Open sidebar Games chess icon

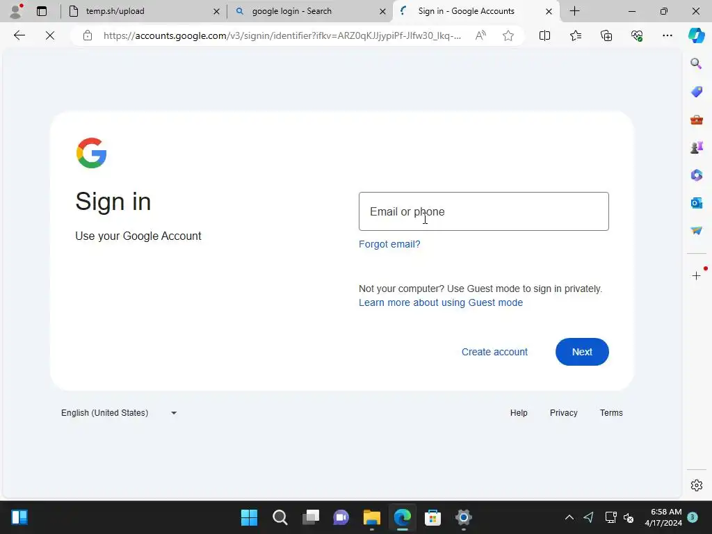coord(696,147)
